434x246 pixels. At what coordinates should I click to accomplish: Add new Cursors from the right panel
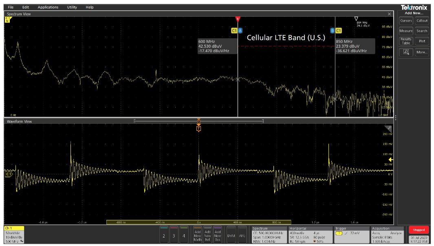coord(406,21)
